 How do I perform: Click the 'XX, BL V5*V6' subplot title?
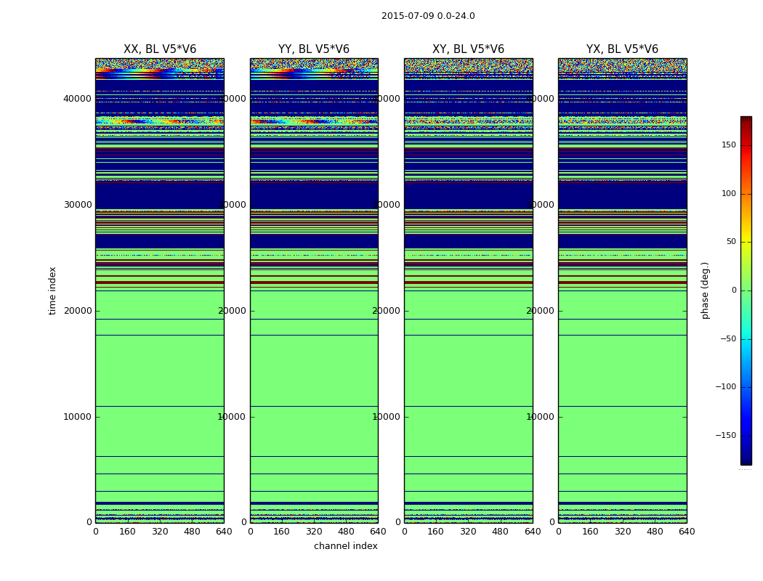tap(160, 49)
